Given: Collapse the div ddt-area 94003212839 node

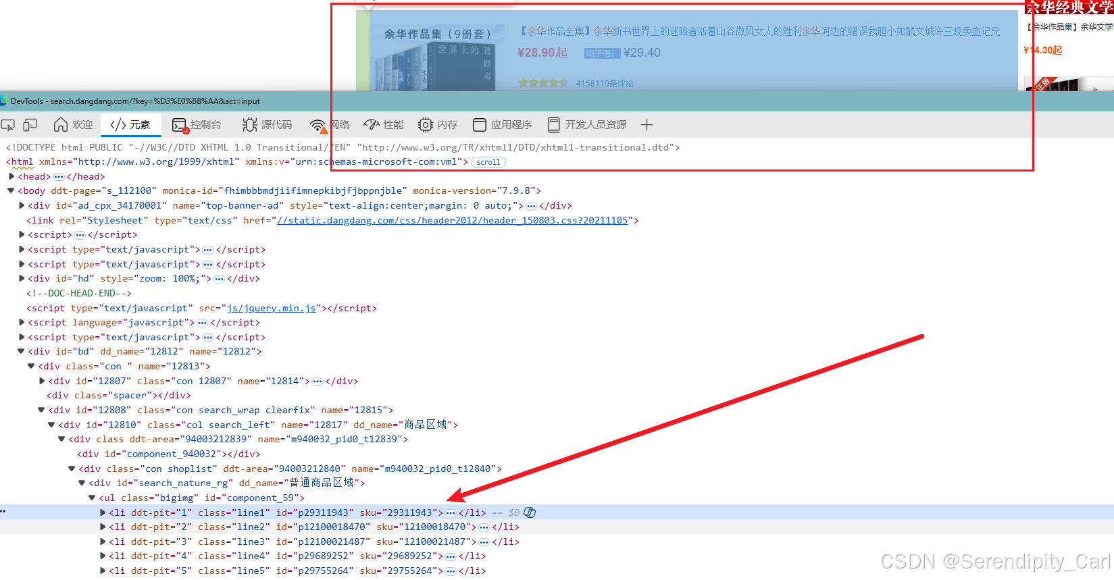Looking at the screenshot, I should pos(61,439).
